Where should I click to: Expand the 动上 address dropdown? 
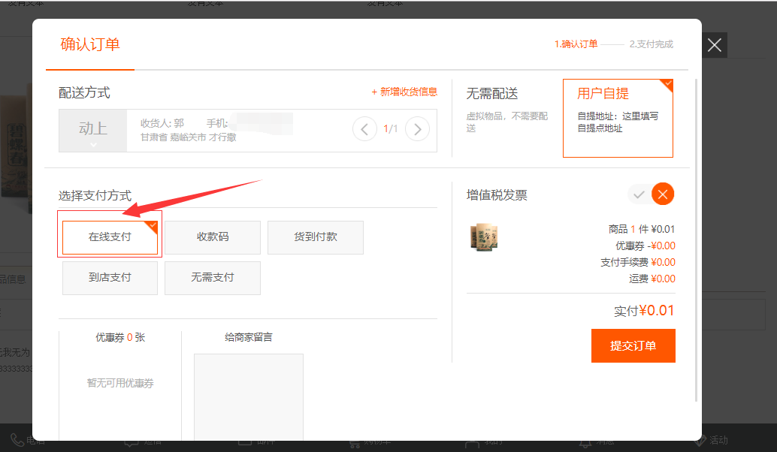pyautogui.click(x=93, y=131)
